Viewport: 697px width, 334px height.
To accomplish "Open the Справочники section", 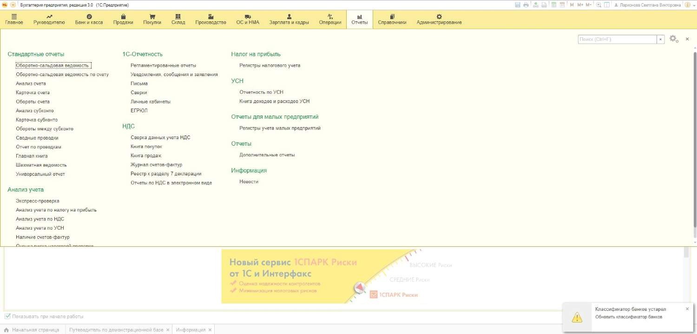I will 392,19.
